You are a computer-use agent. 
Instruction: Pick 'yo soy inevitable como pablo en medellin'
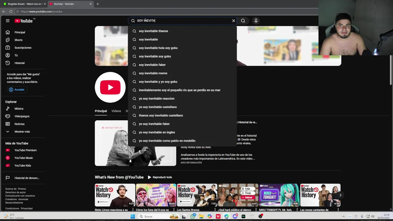(182, 141)
